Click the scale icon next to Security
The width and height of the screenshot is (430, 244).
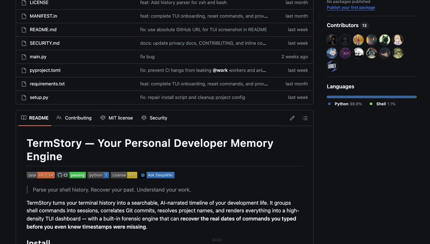click(x=144, y=118)
